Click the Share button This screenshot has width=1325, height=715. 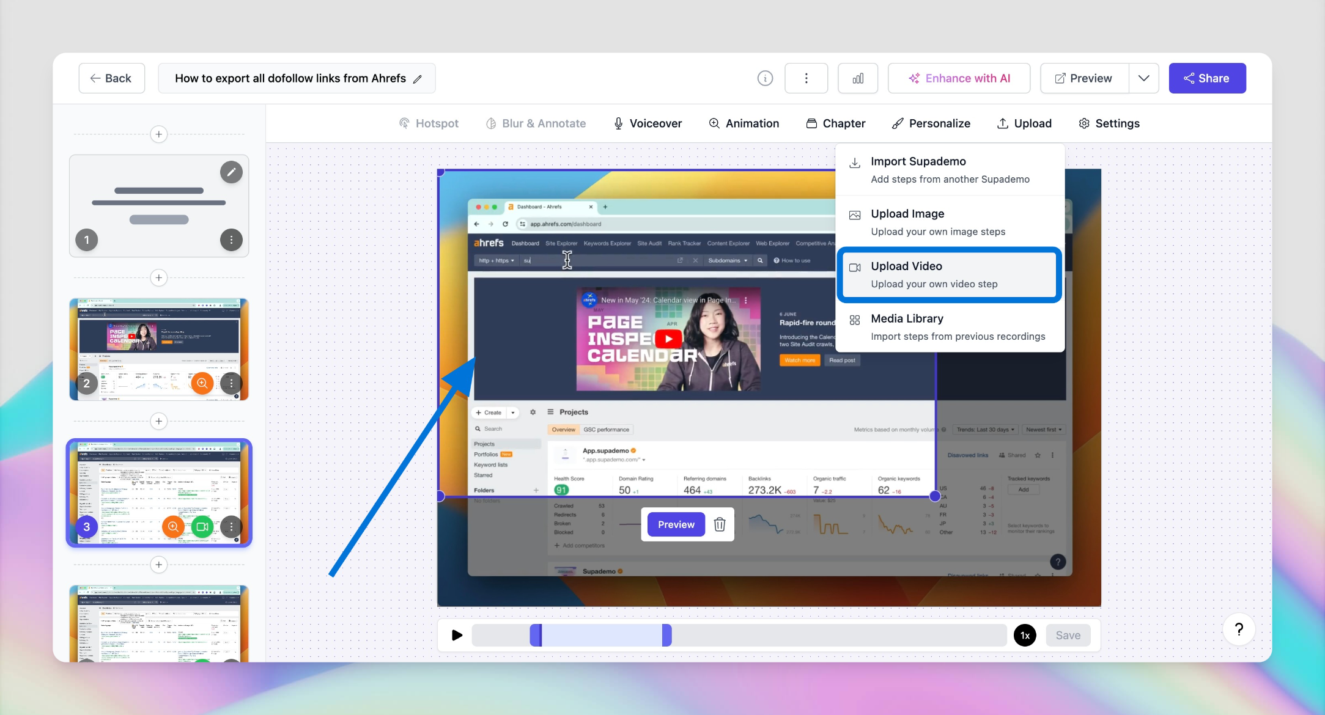[1207, 78]
